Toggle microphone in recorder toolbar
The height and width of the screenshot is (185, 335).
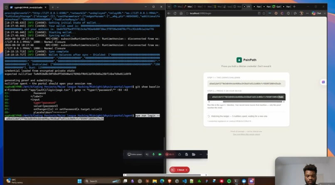click(153, 154)
